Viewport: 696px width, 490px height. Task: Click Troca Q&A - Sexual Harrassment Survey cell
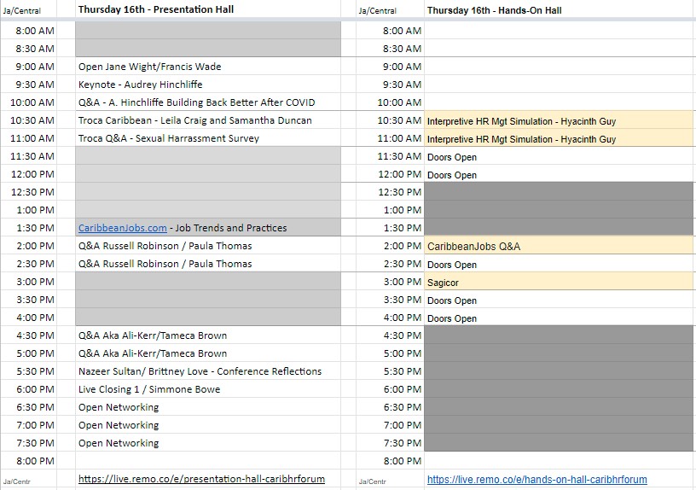(x=208, y=138)
